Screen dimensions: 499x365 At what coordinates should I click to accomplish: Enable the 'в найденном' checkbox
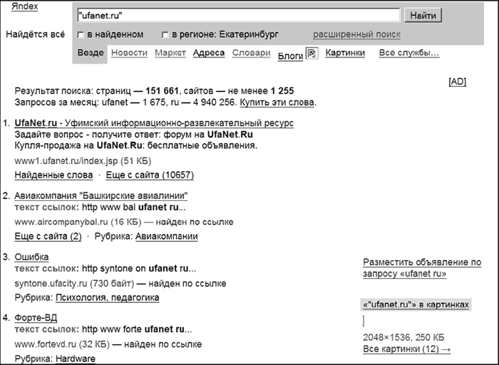tap(81, 35)
